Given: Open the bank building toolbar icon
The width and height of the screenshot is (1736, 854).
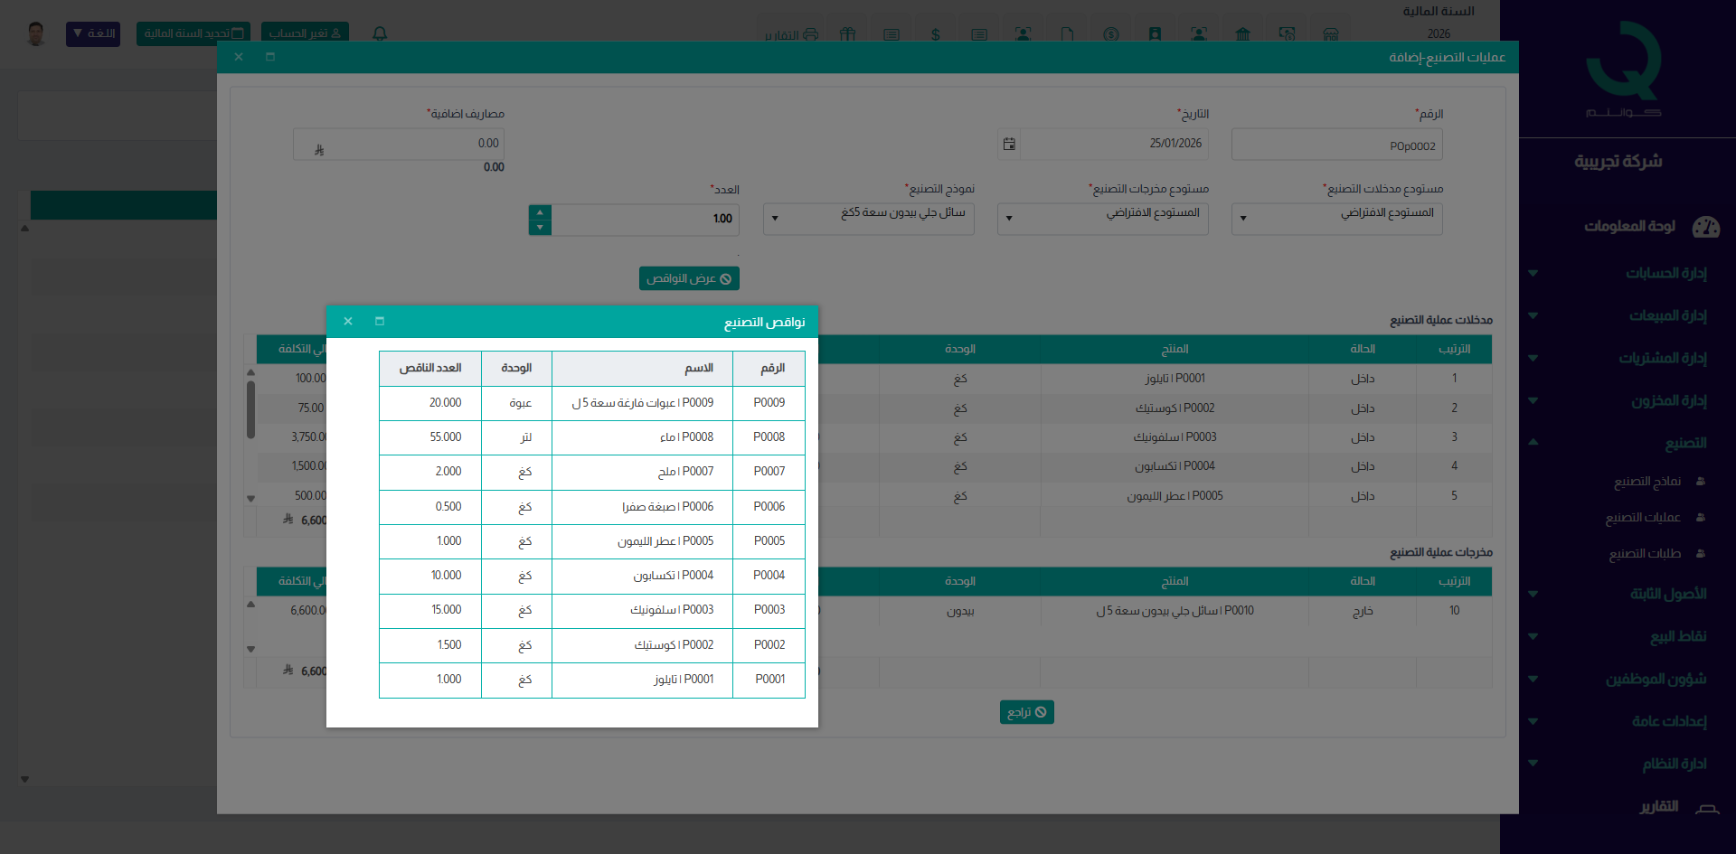Looking at the screenshot, I should 1242,34.
